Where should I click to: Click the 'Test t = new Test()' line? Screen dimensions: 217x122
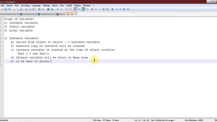click(x=33, y=54)
